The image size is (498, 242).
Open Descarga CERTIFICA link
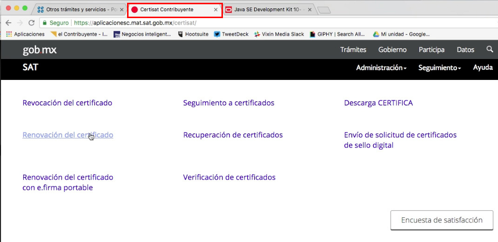378,103
